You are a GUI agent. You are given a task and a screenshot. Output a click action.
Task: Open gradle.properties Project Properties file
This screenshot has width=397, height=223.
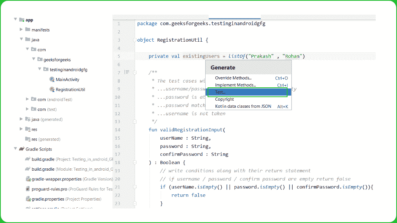(x=47, y=199)
